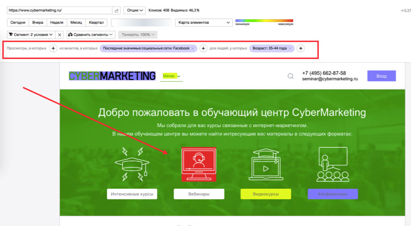Image resolution: width=411 pixels, height=226 pixels.
Task: Add a visit condition after the Facebook chip
Action: pos(203,48)
